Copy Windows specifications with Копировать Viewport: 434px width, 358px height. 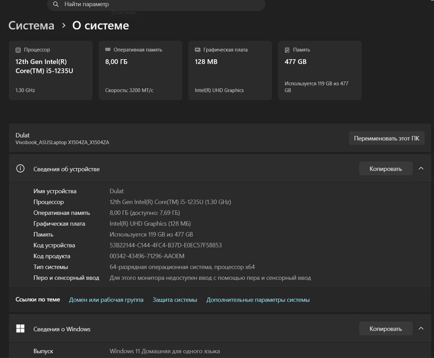click(x=385, y=329)
